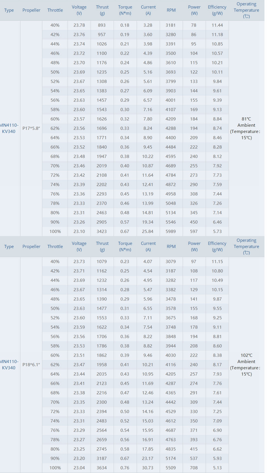Select the power value 597

194,232
